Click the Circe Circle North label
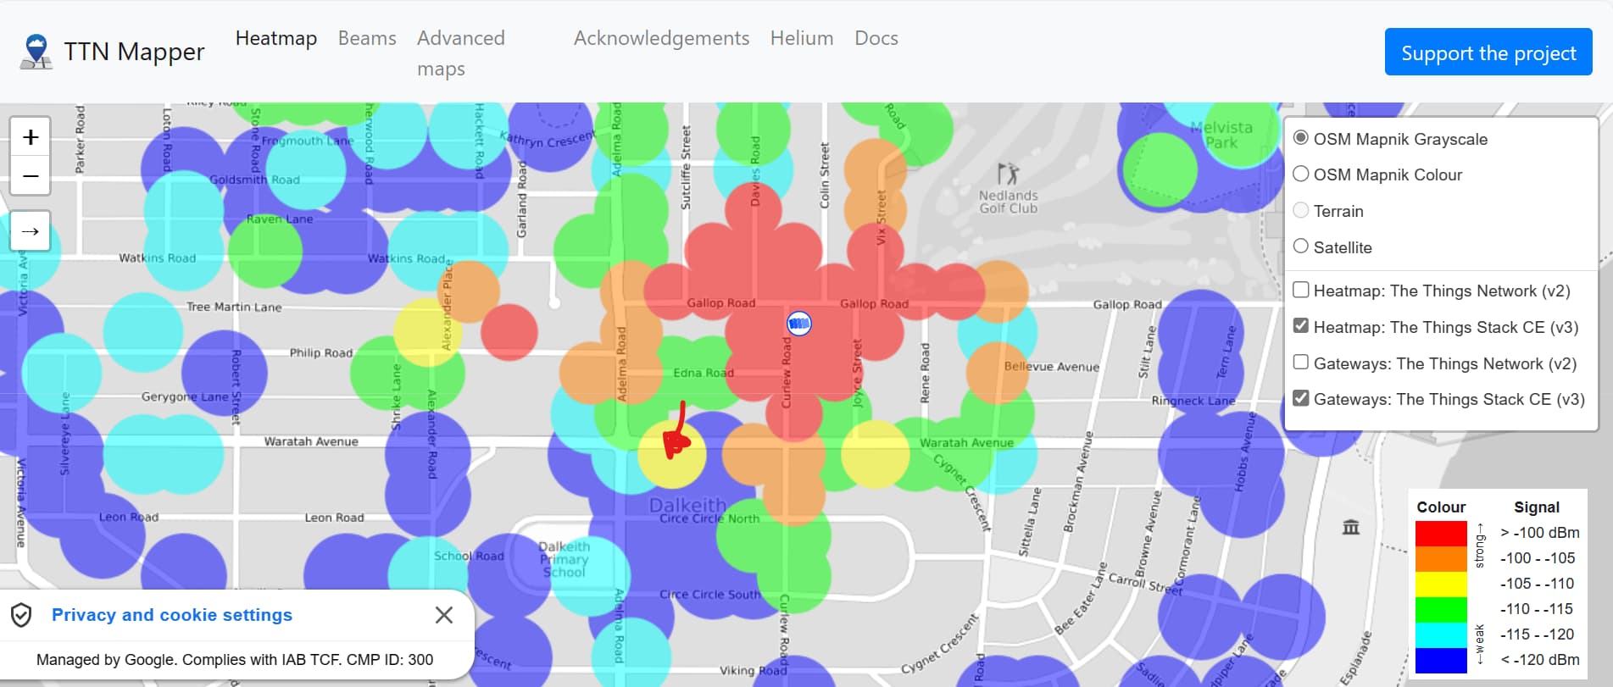 [x=709, y=518]
